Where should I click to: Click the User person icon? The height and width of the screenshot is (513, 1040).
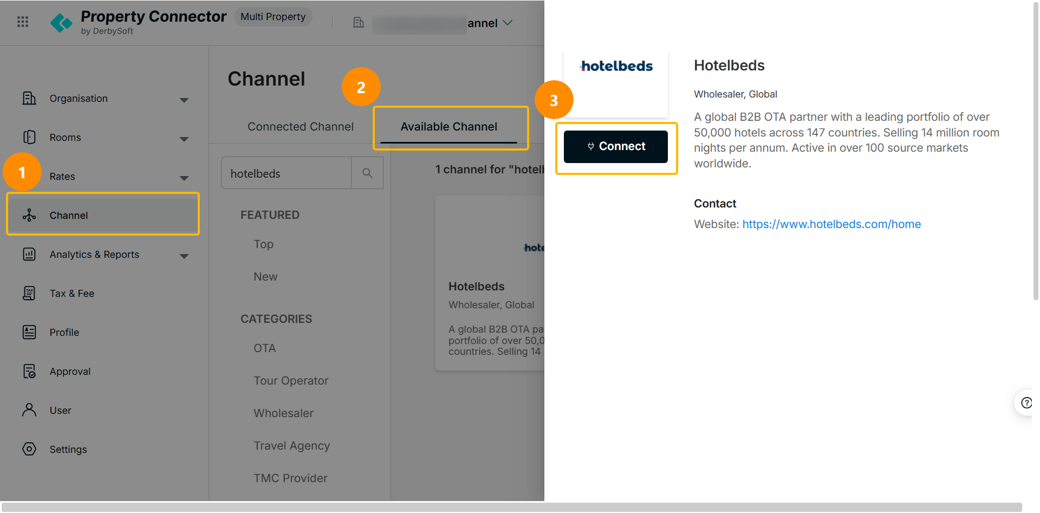(29, 410)
